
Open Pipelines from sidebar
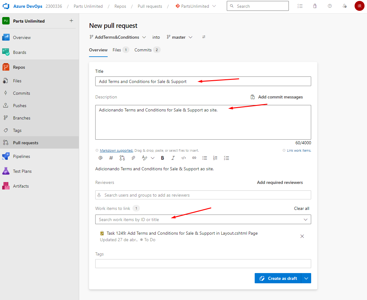pyautogui.click(x=21, y=156)
